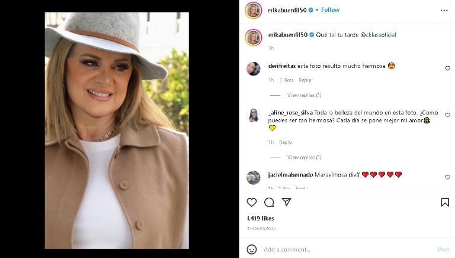Open the @cklassoficial mention link
This screenshot has width=455, height=258.
(375, 35)
